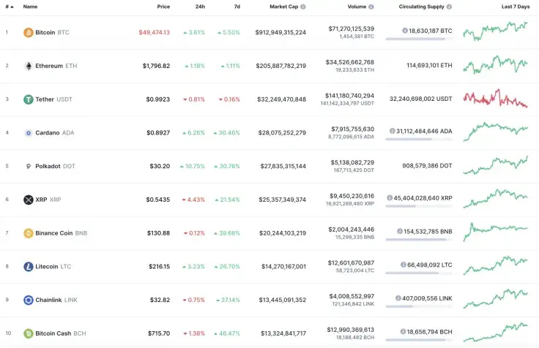Click the Bitcoin Cash logo icon
The width and height of the screenshot is (539, 348).
[x=28, y=333]
